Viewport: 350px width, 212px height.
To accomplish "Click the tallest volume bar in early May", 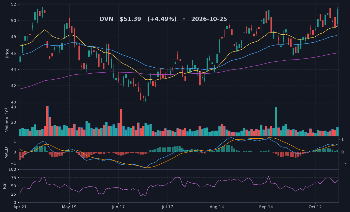I will [x=47, y=121].
